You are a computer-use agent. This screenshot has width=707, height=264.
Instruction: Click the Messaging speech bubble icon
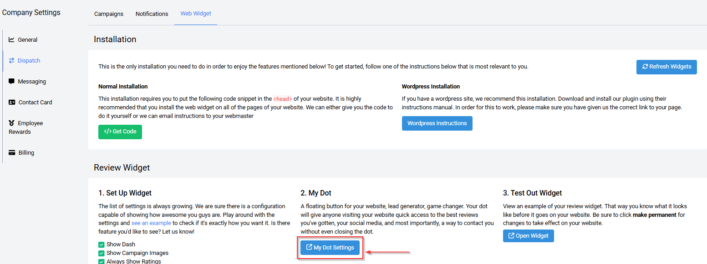click(x=12, y=82)
